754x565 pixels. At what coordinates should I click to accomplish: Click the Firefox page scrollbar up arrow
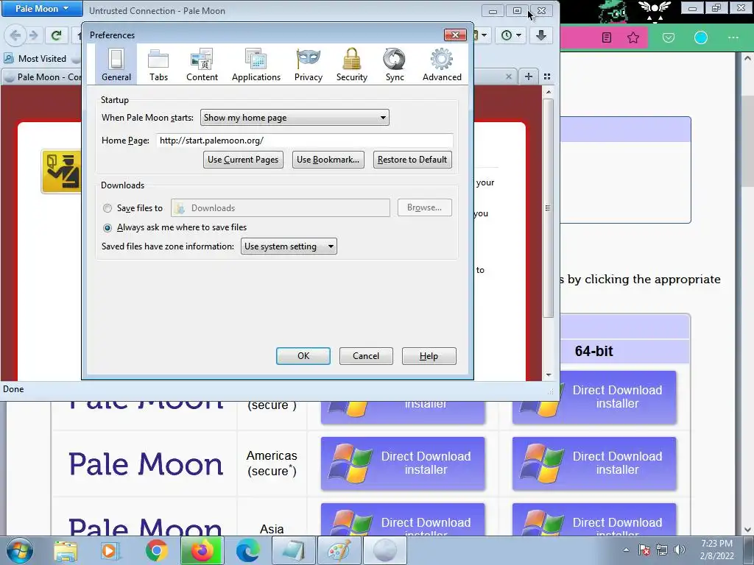pyautogui.click(x=748, y=58)
